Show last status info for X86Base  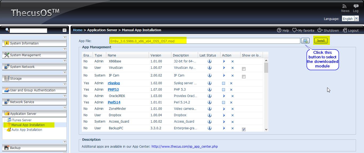tap(209, 61)
